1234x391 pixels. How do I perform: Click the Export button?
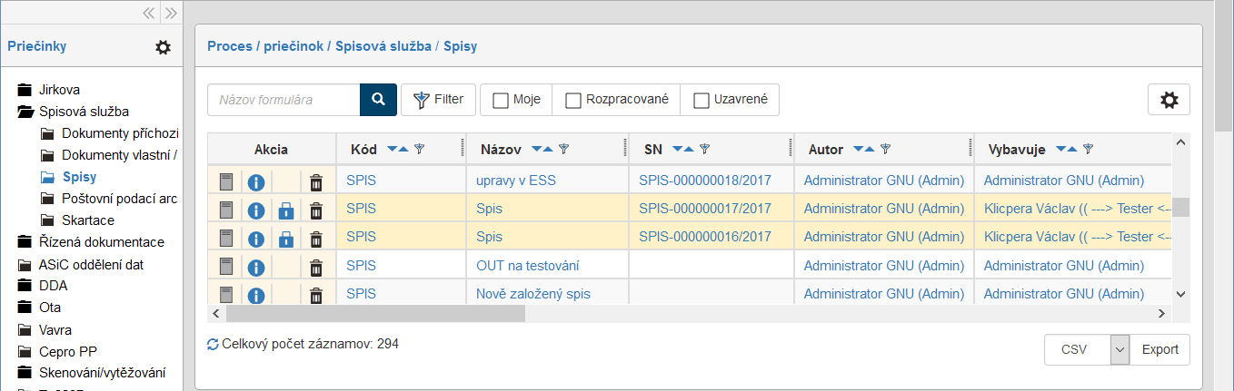pos(1159,349)
